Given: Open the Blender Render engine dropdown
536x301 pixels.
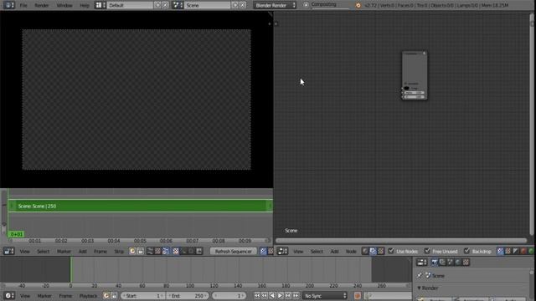Looking at the screenshot, I should 275,5.
